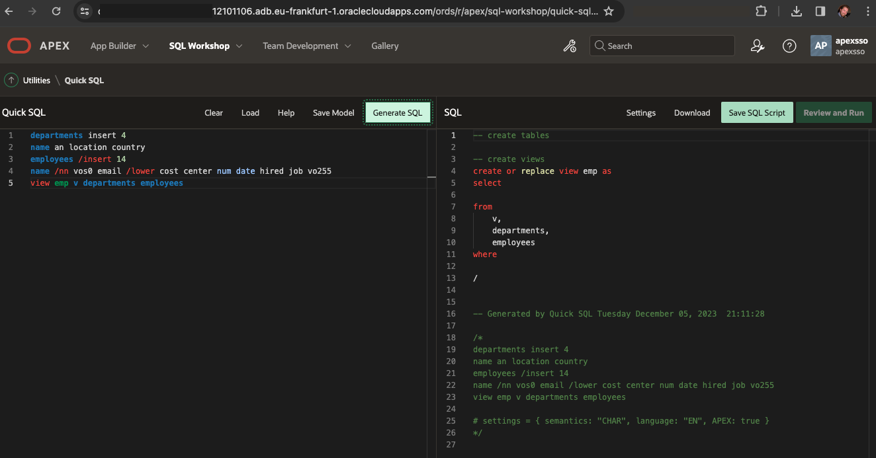Go to Utilities breadcrumb link
This screenshot has height=458, width=876.
pyautogui.click(x=36, y=80)
